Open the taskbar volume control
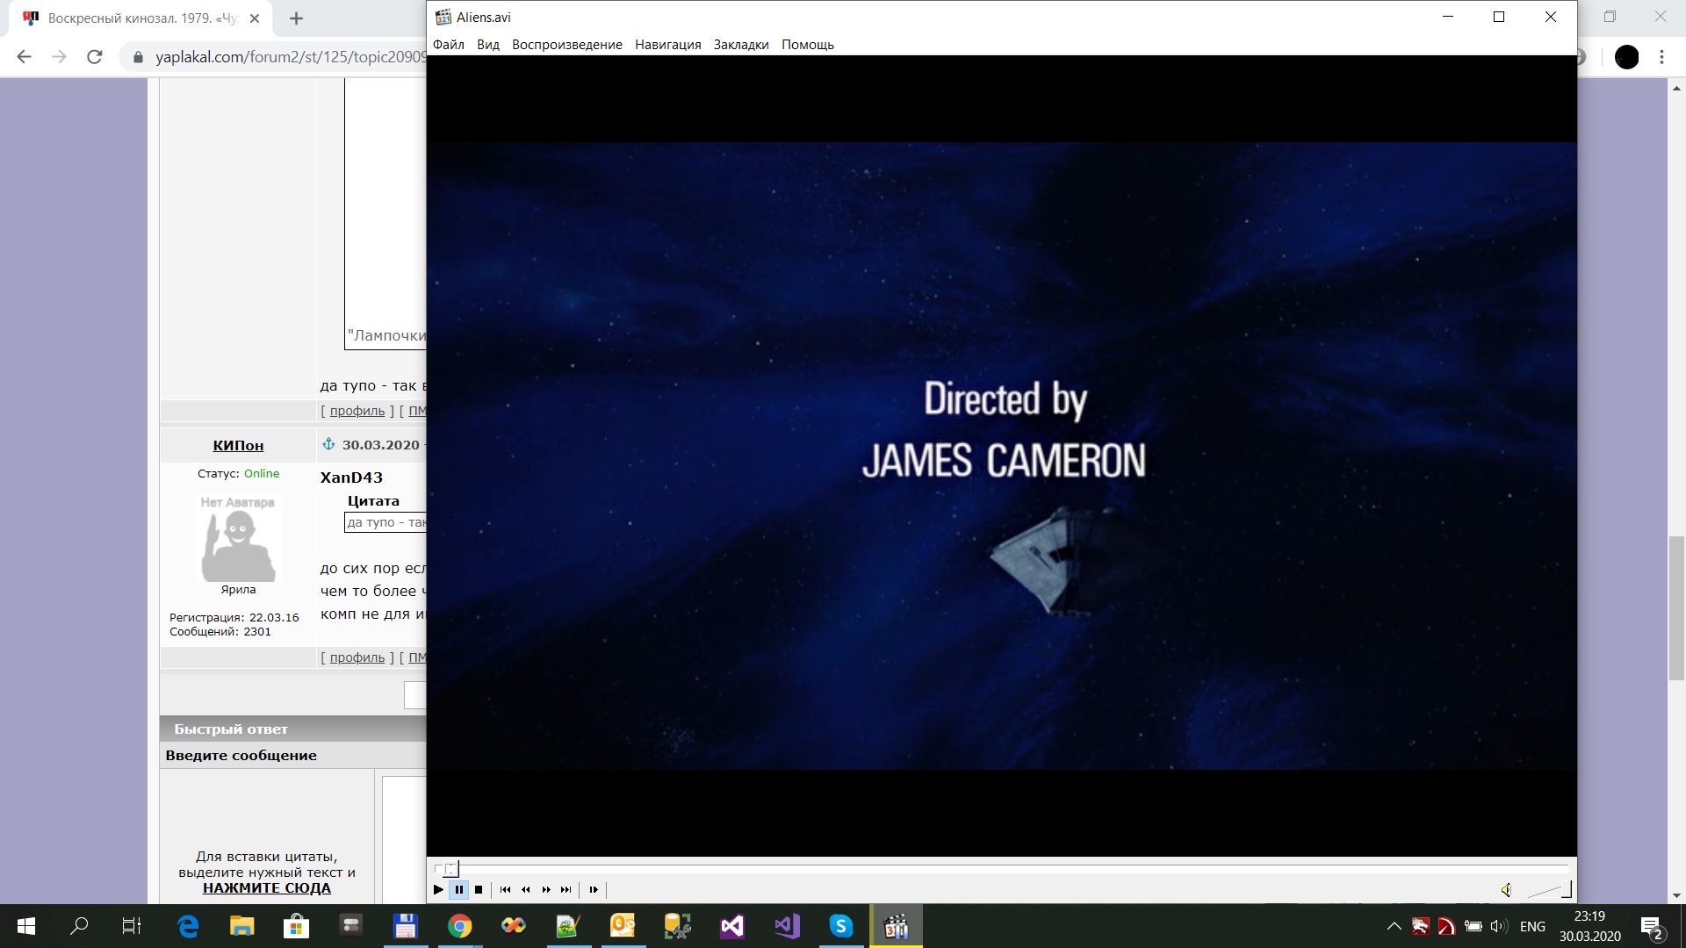 pyautogui.click(x=1499, y=926)
